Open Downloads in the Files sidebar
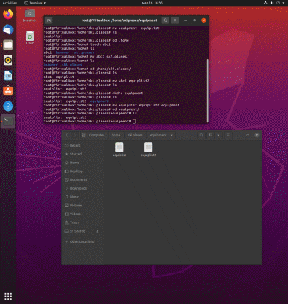The width and height of the screenshot is (288, 304). click(82, 188)
